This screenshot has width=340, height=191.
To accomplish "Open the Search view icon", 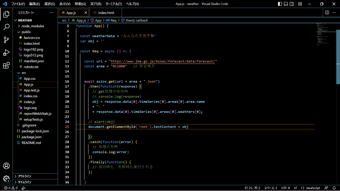I will pos(6,27).
